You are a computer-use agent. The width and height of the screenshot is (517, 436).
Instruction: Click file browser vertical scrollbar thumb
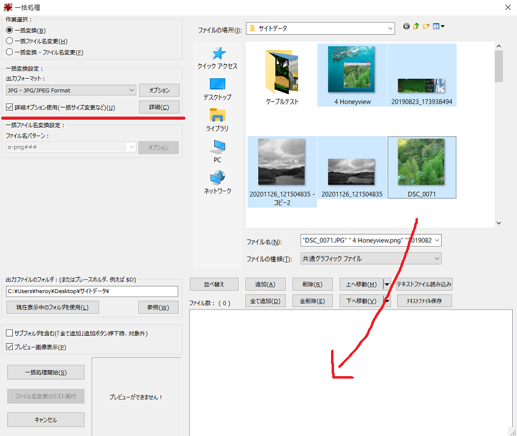pos(499,67)
